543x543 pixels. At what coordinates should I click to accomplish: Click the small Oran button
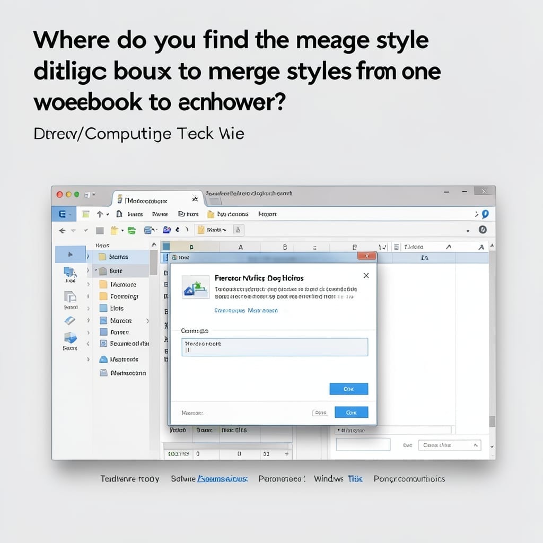click(x=320, y=413)
